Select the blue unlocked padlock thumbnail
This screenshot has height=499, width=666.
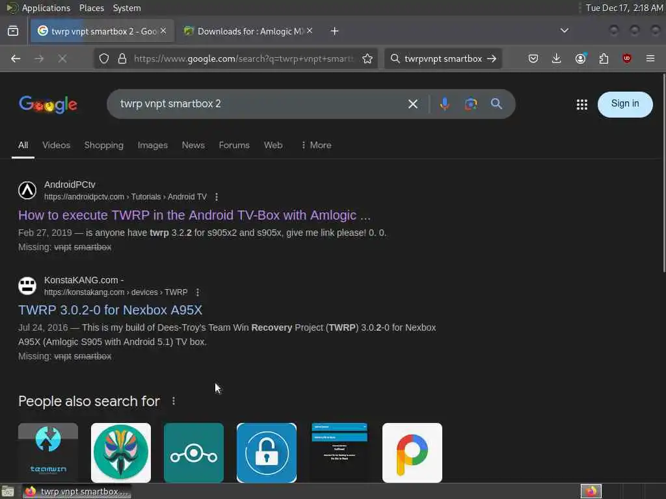pyautogui.click(x=266, y=452)
